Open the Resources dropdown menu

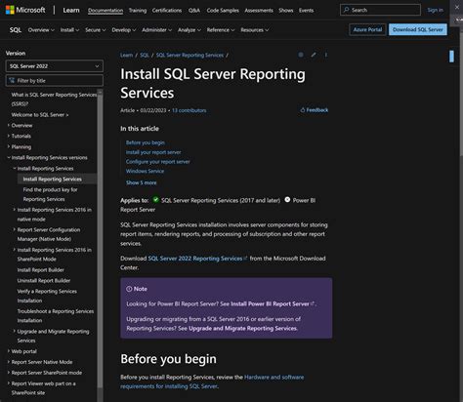(x=255, y=30)
